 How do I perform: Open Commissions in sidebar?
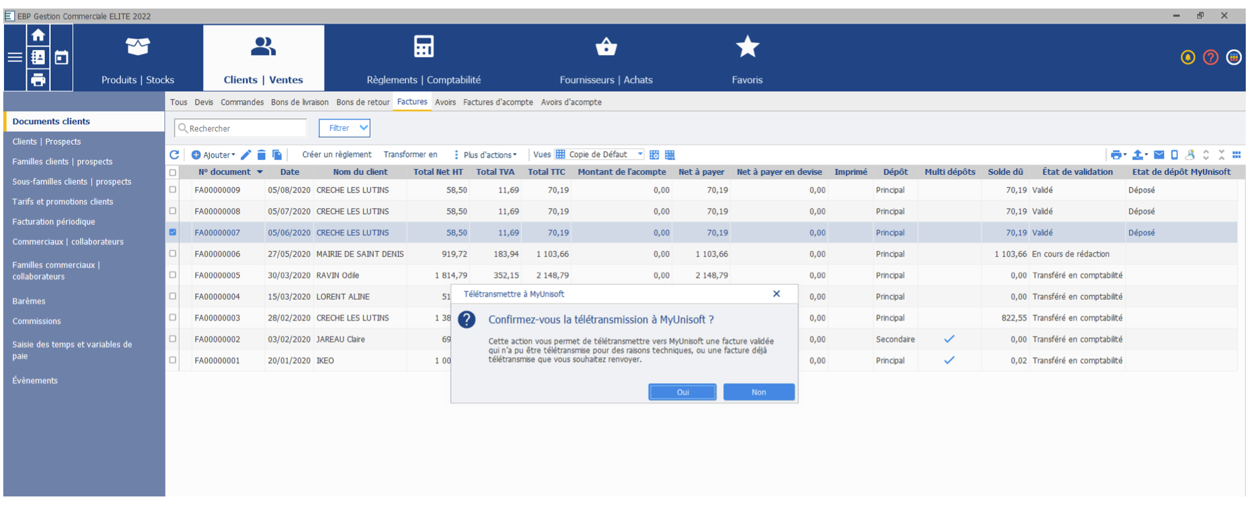pos(37,321)
